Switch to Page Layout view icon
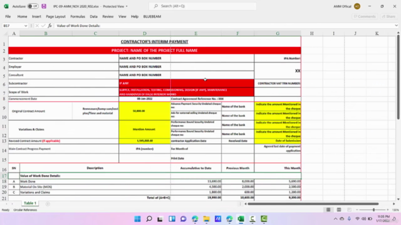Image resolution: width=401 pixels, height=225 pixels. coord(339,210)
